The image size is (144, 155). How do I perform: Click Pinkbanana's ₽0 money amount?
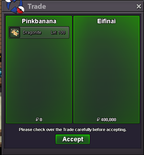pyautogui.click(x=39, y=119)
